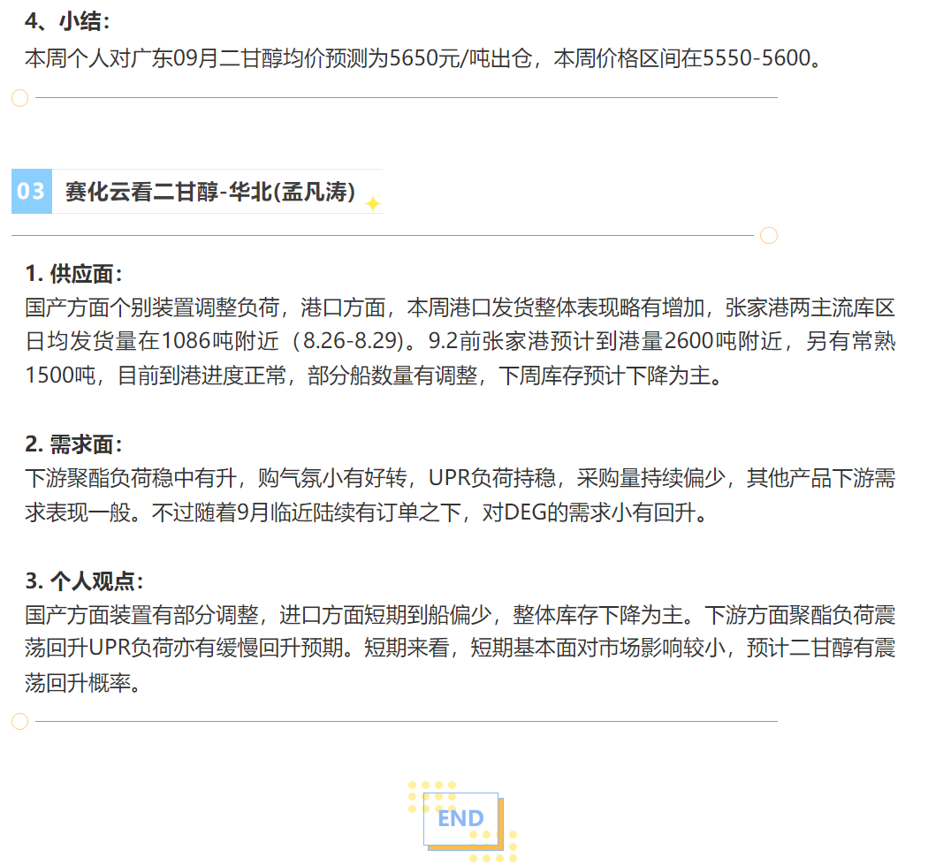Click the heading '2. 需求面:'
Image resolution: width=928 pixels, height=865 pixels.
pyautogui.click(x=73, y=444)
